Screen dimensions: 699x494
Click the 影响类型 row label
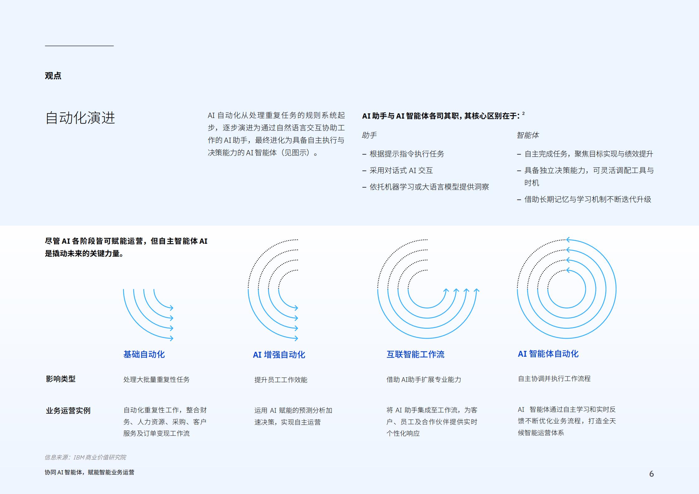(x=60, y=379)
